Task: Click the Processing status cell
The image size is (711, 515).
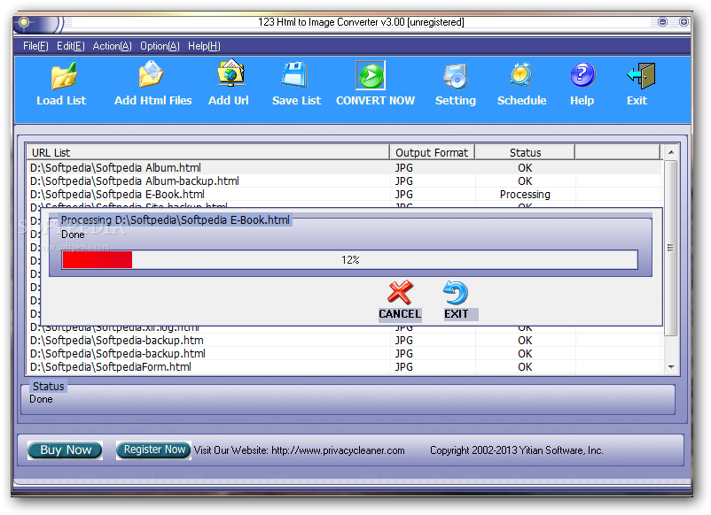Action: coord(525,195)
